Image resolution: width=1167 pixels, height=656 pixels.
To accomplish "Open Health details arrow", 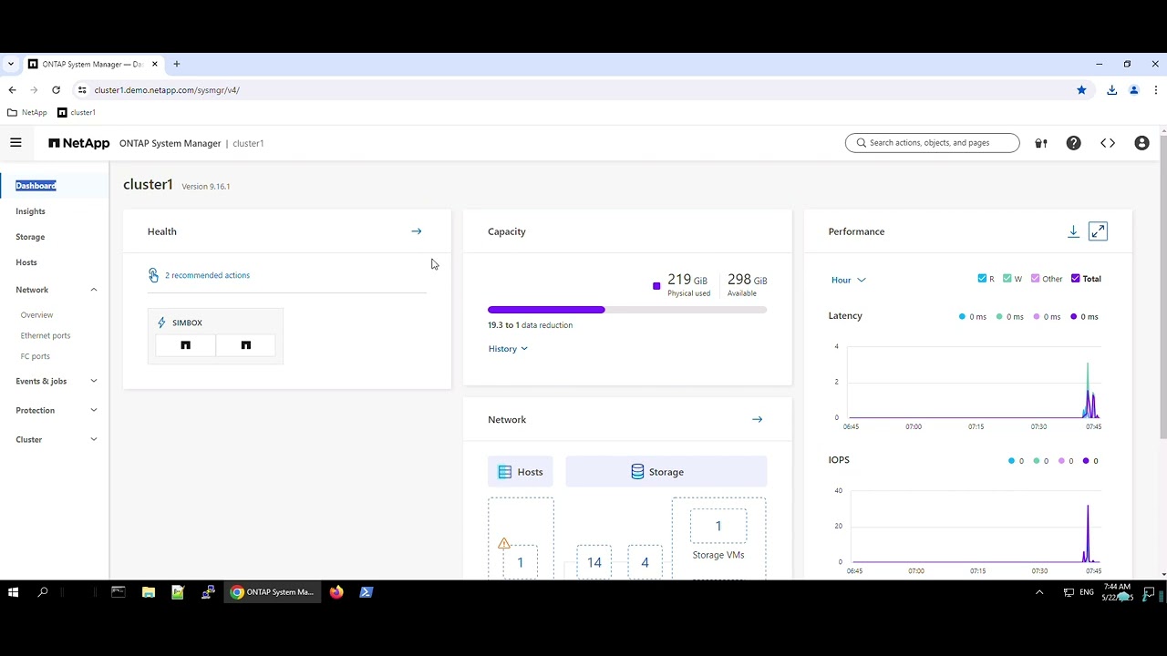I will [x=417, y=231].
